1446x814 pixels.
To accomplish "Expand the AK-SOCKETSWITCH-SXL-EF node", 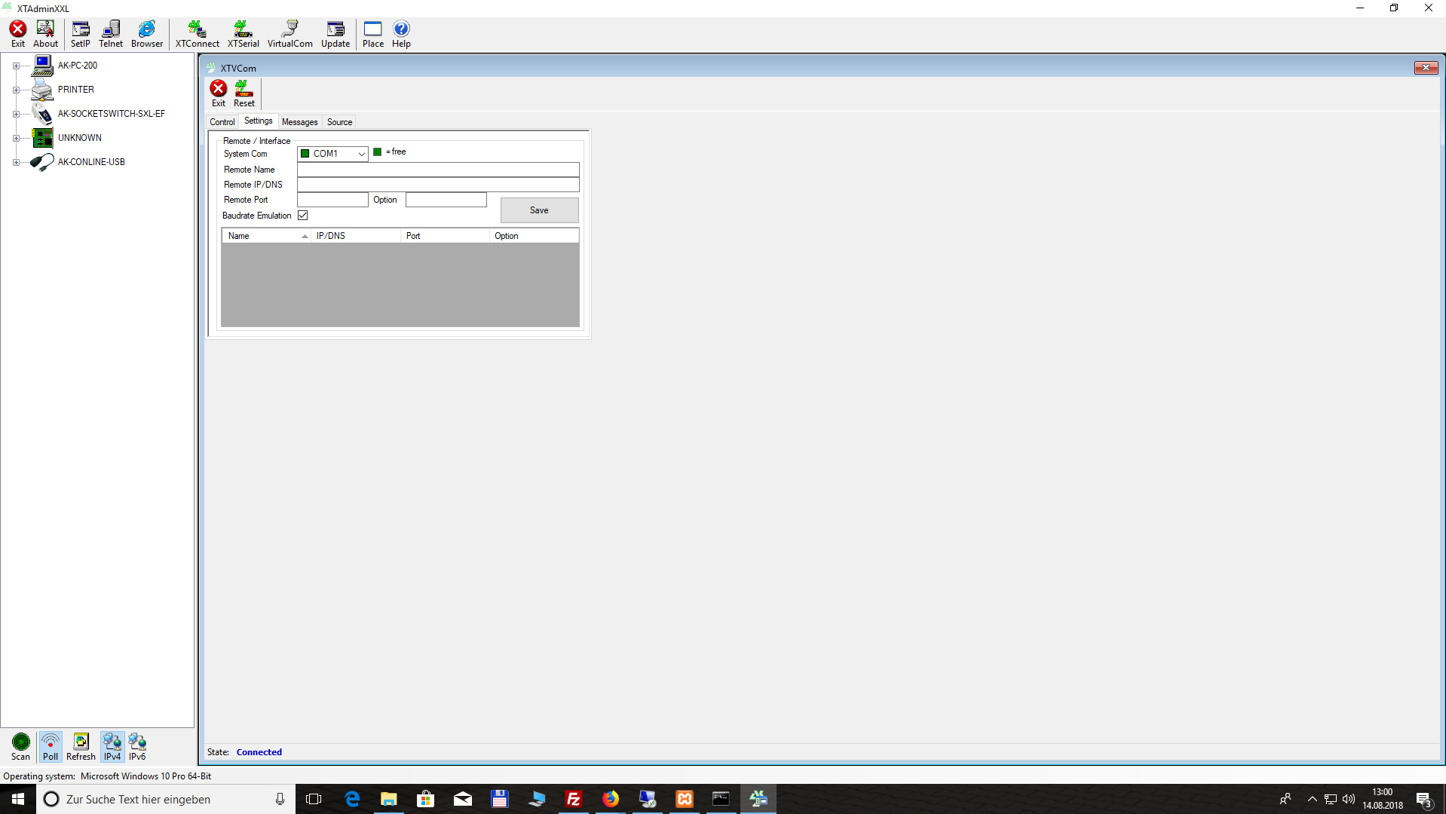I will tap(16, 115).
